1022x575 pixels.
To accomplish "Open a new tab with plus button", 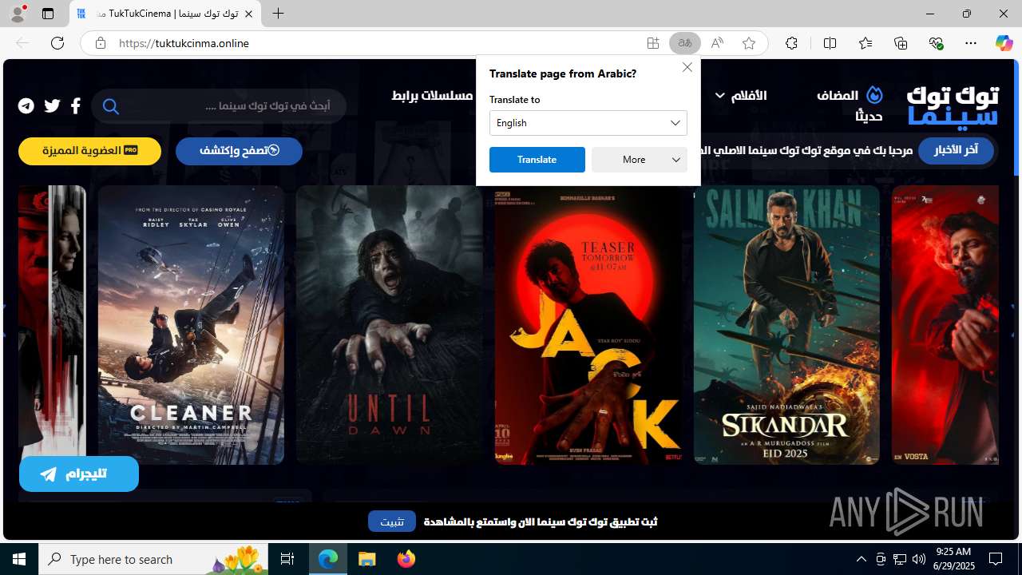I will coord(278,14).
